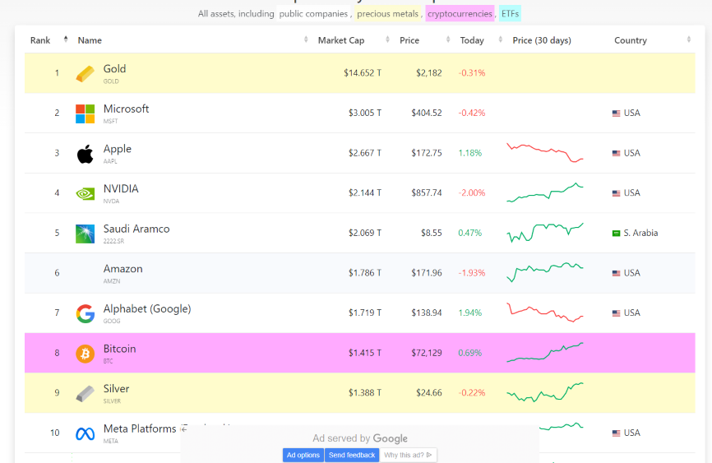Click the Saudi Aramco logo icon

point(85,234)
